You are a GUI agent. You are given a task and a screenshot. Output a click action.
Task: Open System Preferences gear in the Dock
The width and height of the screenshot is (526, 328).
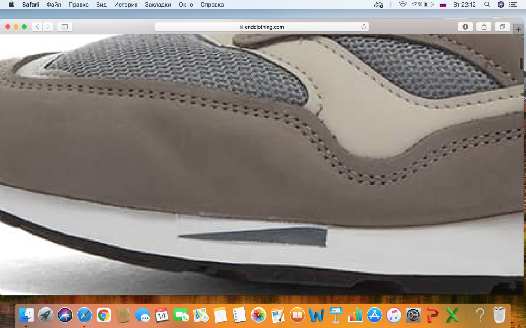click(x=413, y=315)
